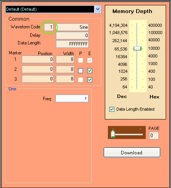Click Marker 3 Position field
Viewport: 171px width, 188px height.
tap(37, 79)
